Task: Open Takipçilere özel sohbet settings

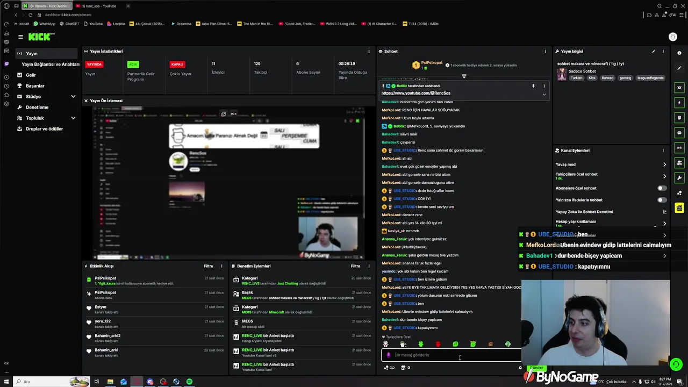Action: [x=611, y=176]
